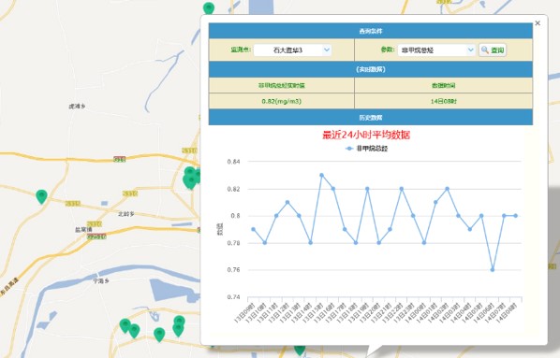Click the 14日06时 lowest data point at 0.76
The width and height of the screenshot is (560, 358).
(x=493, y=270)
